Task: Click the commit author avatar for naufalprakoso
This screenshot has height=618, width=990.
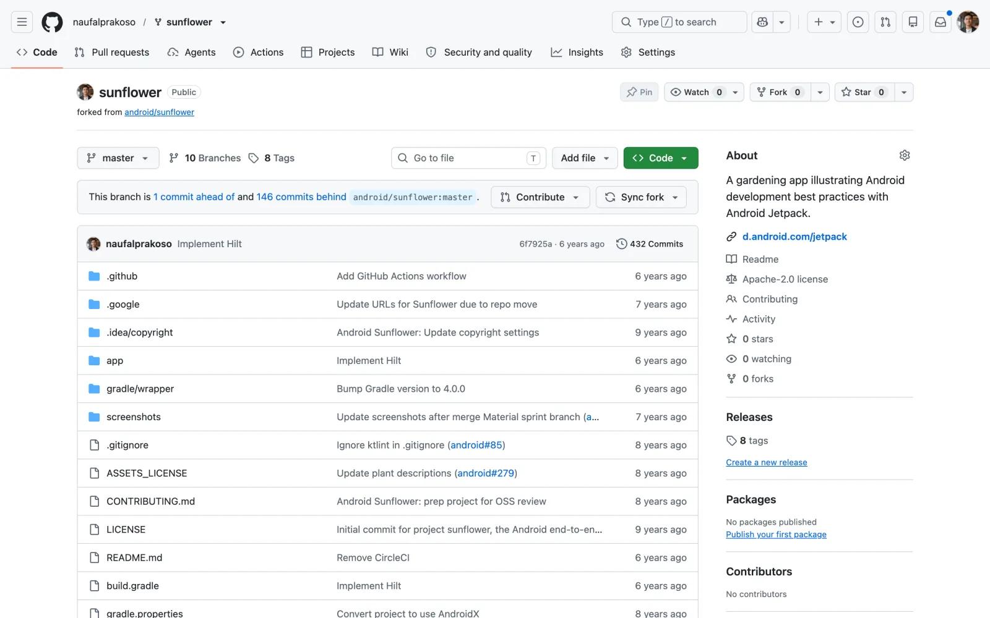Action: point(93,244)
